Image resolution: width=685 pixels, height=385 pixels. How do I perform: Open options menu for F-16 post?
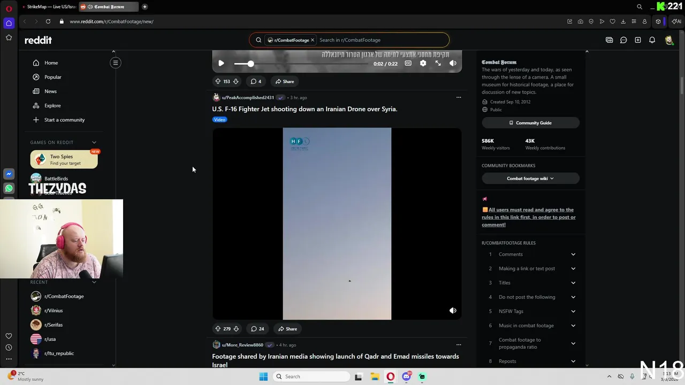[458, 97]
